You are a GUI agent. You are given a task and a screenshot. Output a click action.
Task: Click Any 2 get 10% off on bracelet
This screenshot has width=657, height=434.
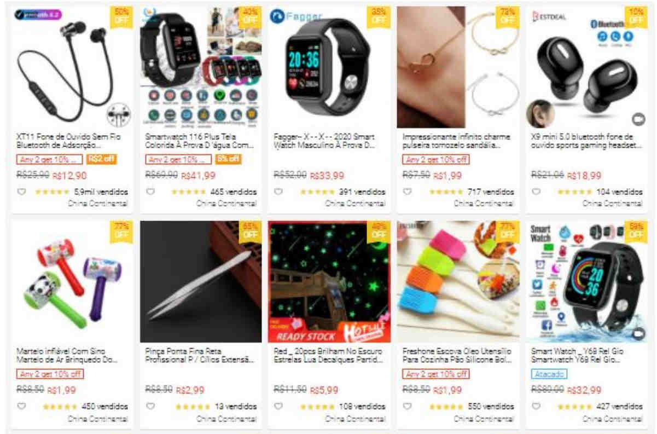435,160
